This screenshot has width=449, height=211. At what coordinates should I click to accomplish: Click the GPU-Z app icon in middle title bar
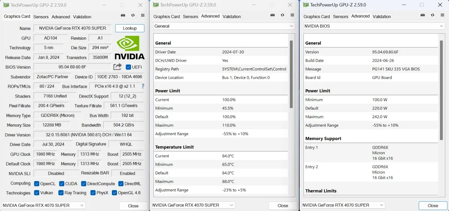[x=156, y=5]
